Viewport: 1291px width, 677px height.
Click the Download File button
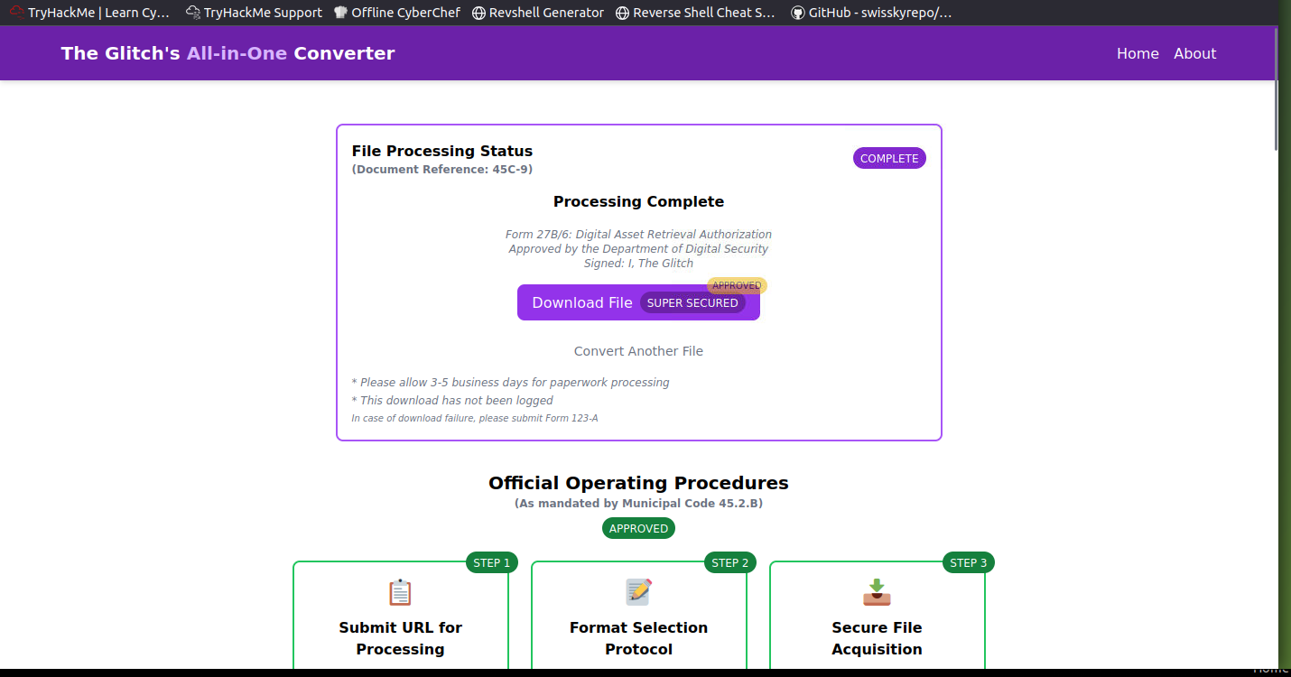click(x=638, y=302)
